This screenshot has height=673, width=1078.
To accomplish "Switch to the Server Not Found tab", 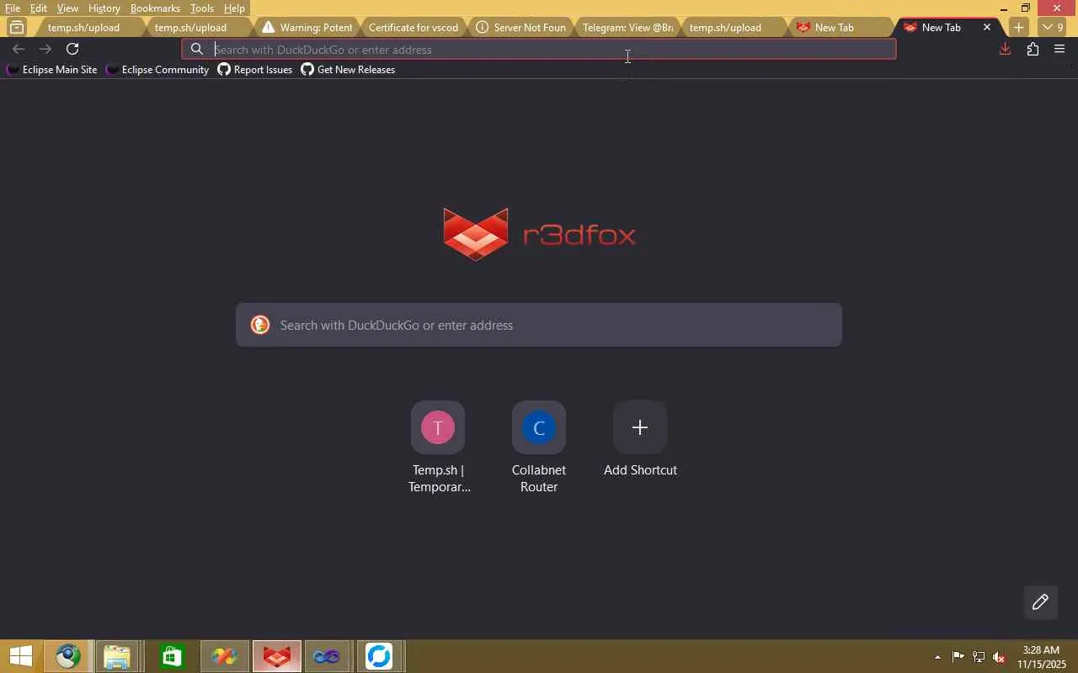I will pos(521,27).
